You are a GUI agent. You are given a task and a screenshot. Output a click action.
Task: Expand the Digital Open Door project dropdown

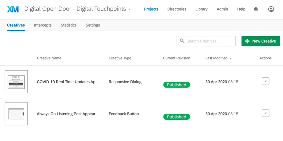pos(130,9)
